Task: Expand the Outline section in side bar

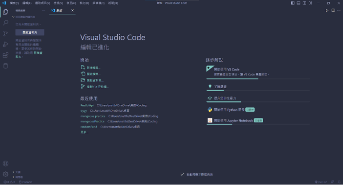Action: [x=17, y=172]
